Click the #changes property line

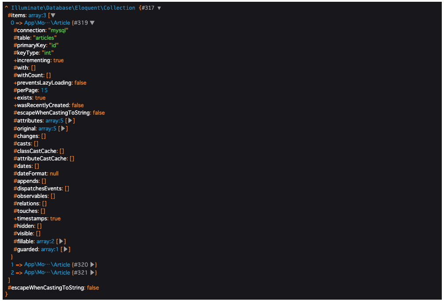[x=30, y=136]
